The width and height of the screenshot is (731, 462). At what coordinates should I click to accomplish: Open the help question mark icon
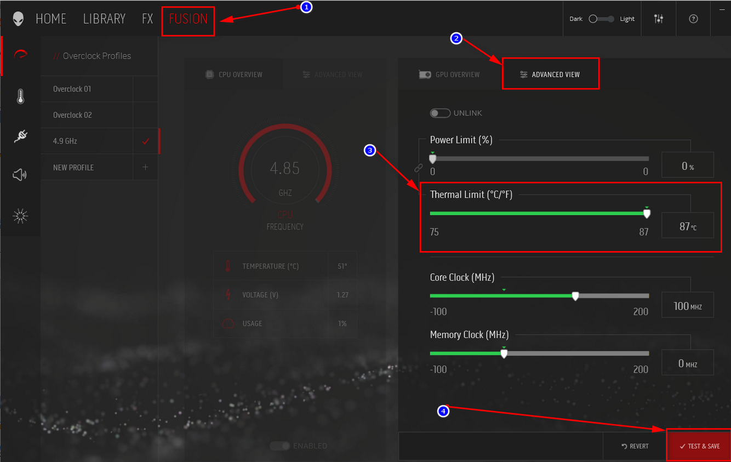tap(694, 19)
